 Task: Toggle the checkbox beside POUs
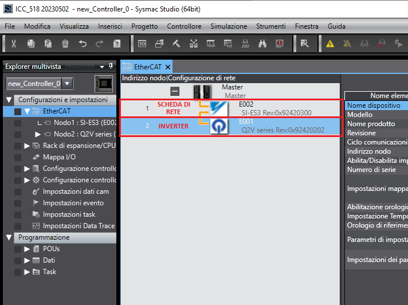pyautogui.click(x=18, y=249)
